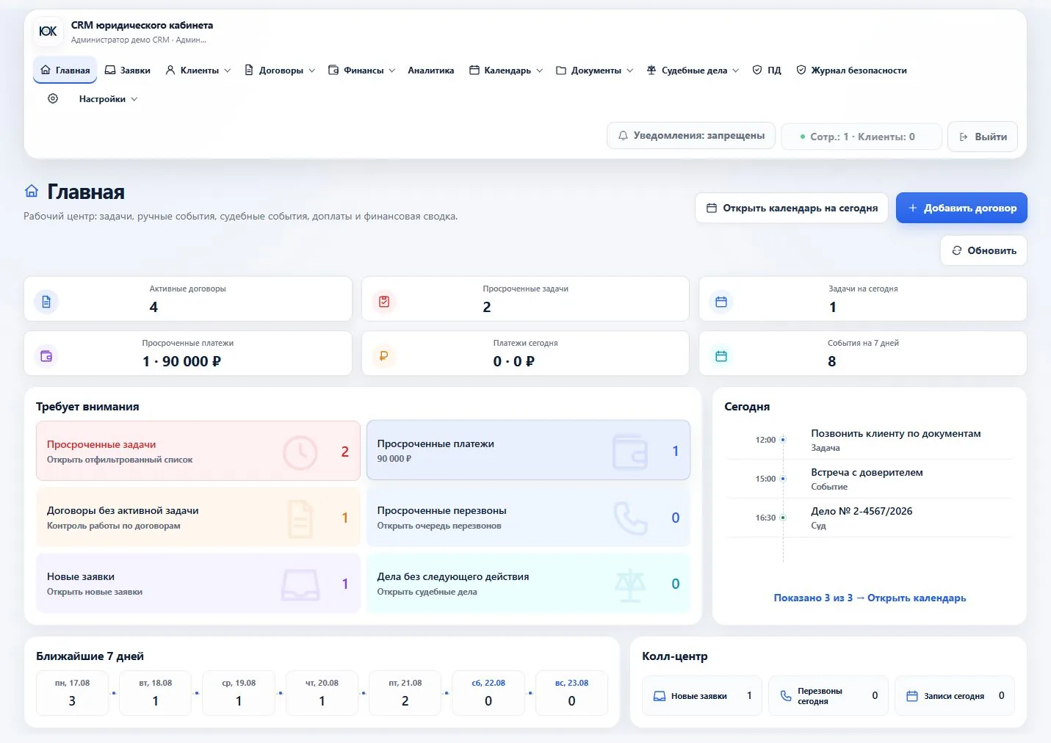Toggle Уведомления: запрещены notifications button
The image size is (1051, 743).
(691, 136)
